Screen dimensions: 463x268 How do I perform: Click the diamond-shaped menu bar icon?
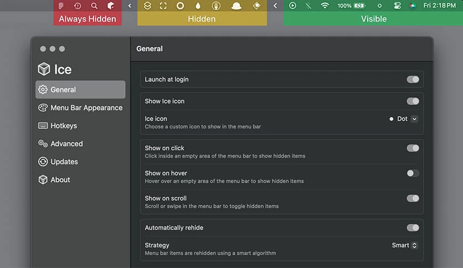click(256, 6)
